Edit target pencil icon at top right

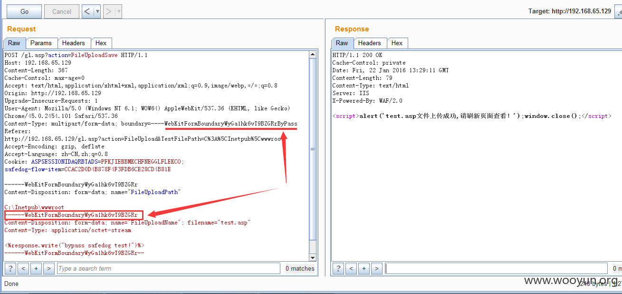[x=618, y=11]
